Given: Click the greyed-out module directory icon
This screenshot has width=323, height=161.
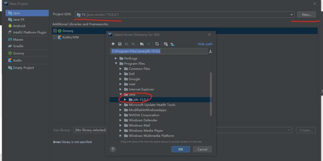Looking at the screenshot, I should (x=133, y=44).
